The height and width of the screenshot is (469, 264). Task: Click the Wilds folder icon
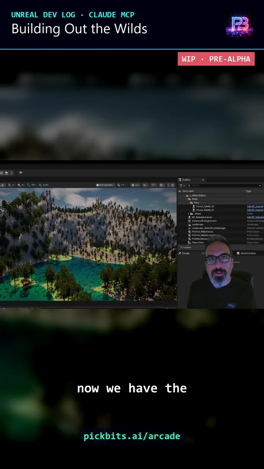coord(189,199)
